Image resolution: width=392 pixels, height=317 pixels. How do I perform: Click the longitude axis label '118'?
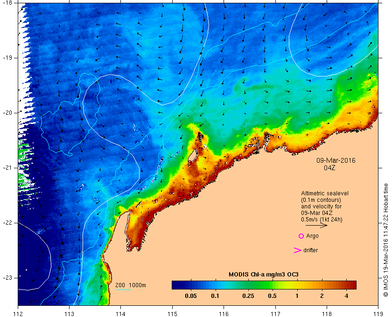pyautogui.click(x=327, y=314)
